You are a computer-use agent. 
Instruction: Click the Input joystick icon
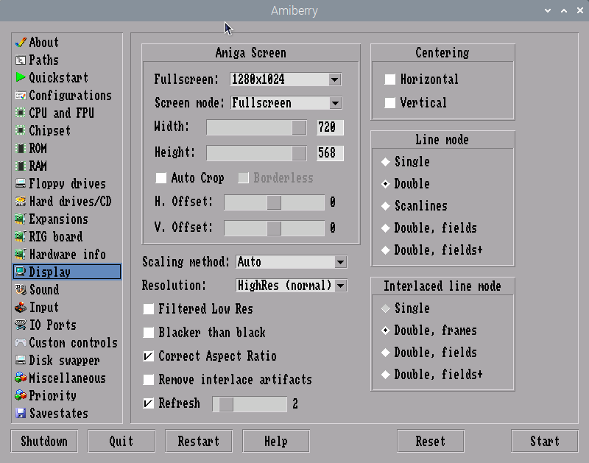click(21, 307)
